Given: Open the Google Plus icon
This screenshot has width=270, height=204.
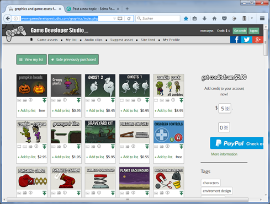Looking at the screenshot, I should 258,40.
